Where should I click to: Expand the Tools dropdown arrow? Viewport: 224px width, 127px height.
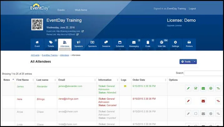click(195, 62)
